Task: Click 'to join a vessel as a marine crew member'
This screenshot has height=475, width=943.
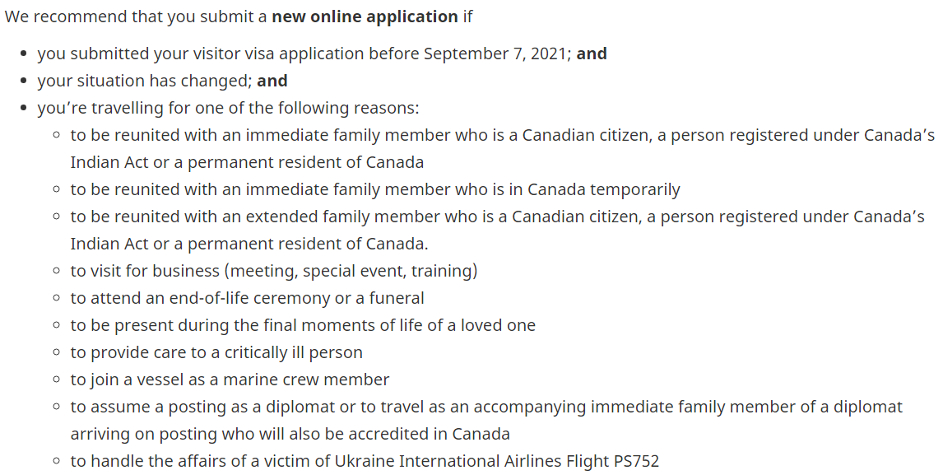Action: click(230, 380)
